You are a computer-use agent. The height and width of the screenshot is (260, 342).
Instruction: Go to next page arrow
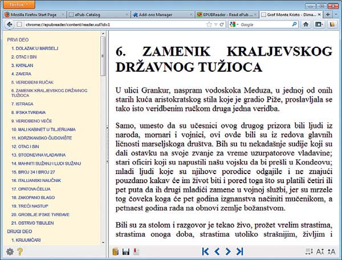pos(228,251)
